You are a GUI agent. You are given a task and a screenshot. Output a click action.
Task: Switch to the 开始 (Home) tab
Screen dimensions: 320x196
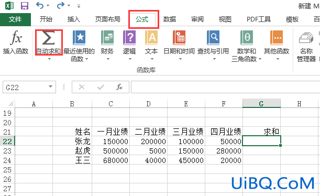pyautogui.click(x=46, y=19)
